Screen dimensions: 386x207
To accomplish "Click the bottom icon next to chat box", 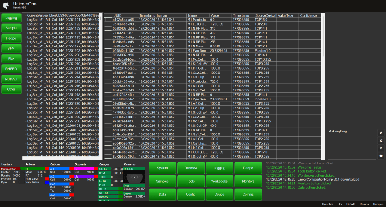I will [x=381, y=156].
